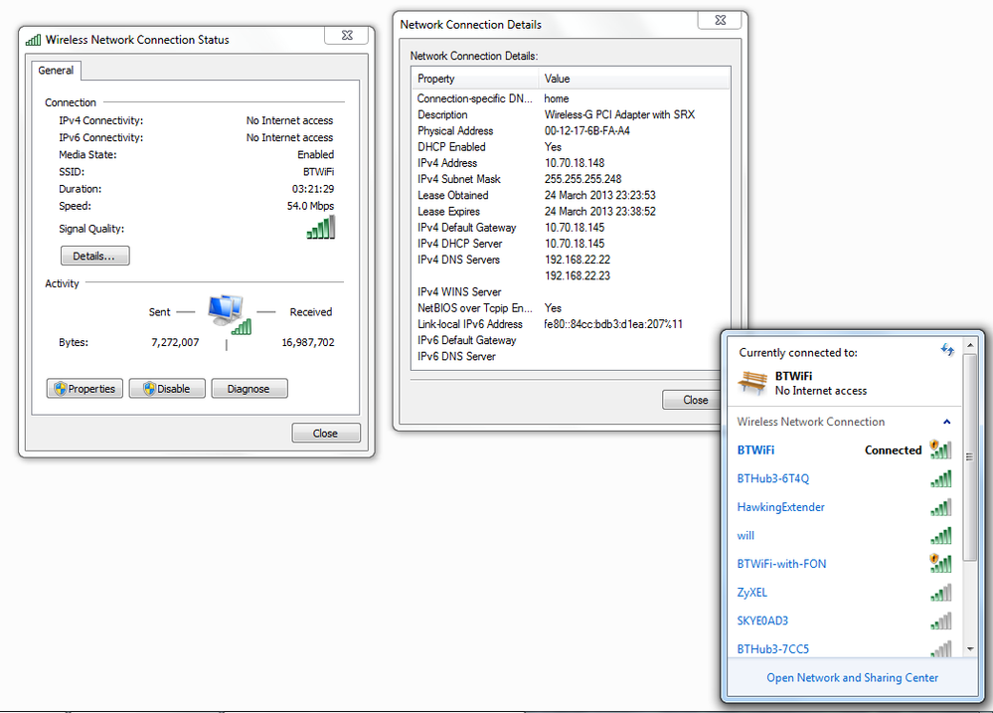Select the Description row Wireless-G PCI Adapter
Image resolution: width=993 pixels, height=713 pixels.
coord(572,114)
